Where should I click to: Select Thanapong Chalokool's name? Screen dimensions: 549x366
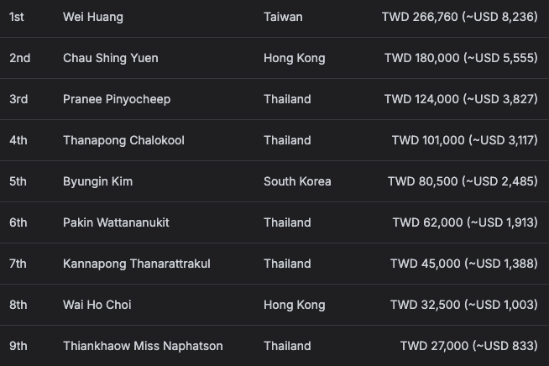coord(123,140)
